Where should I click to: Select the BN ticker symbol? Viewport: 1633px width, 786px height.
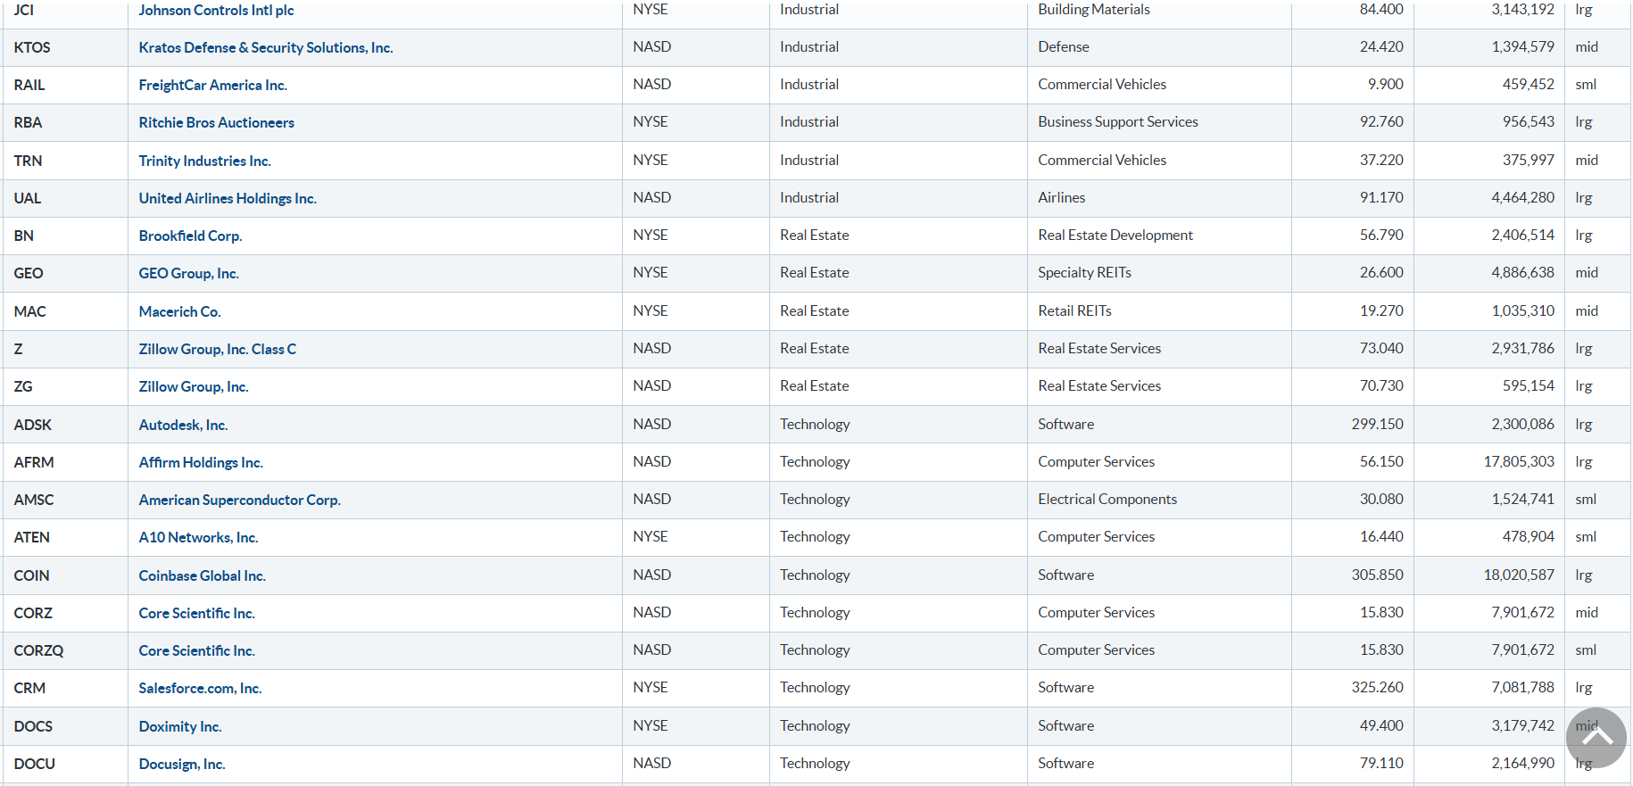(x=24, y=236)
